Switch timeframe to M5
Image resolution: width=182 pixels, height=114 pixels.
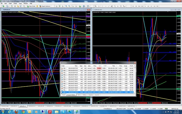(x=136, y=6)
